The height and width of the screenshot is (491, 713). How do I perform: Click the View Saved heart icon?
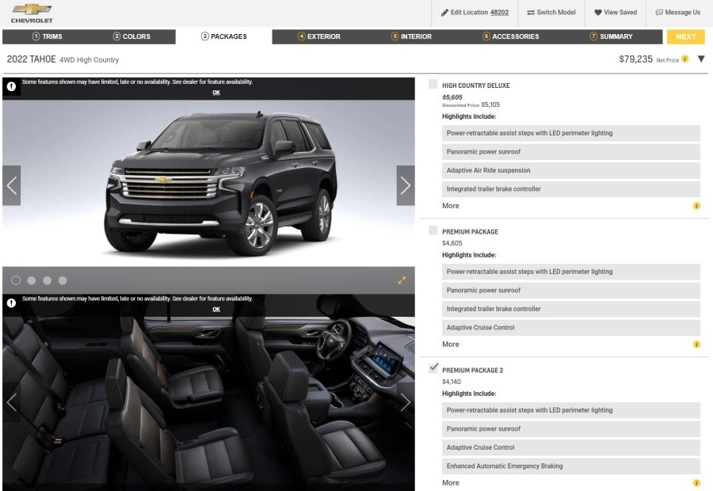coord(598,13)
